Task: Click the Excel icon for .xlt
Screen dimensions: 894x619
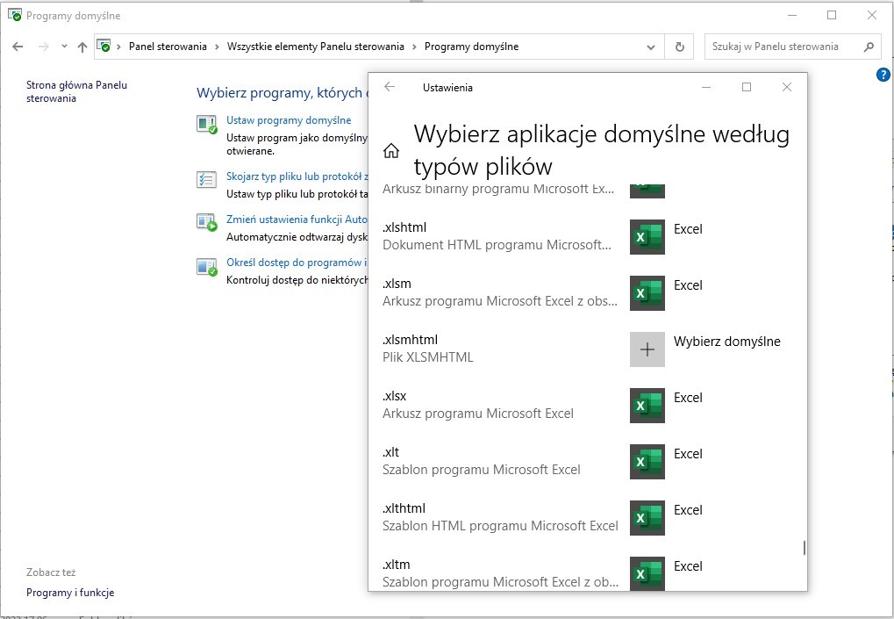Action: pos(647,462)
